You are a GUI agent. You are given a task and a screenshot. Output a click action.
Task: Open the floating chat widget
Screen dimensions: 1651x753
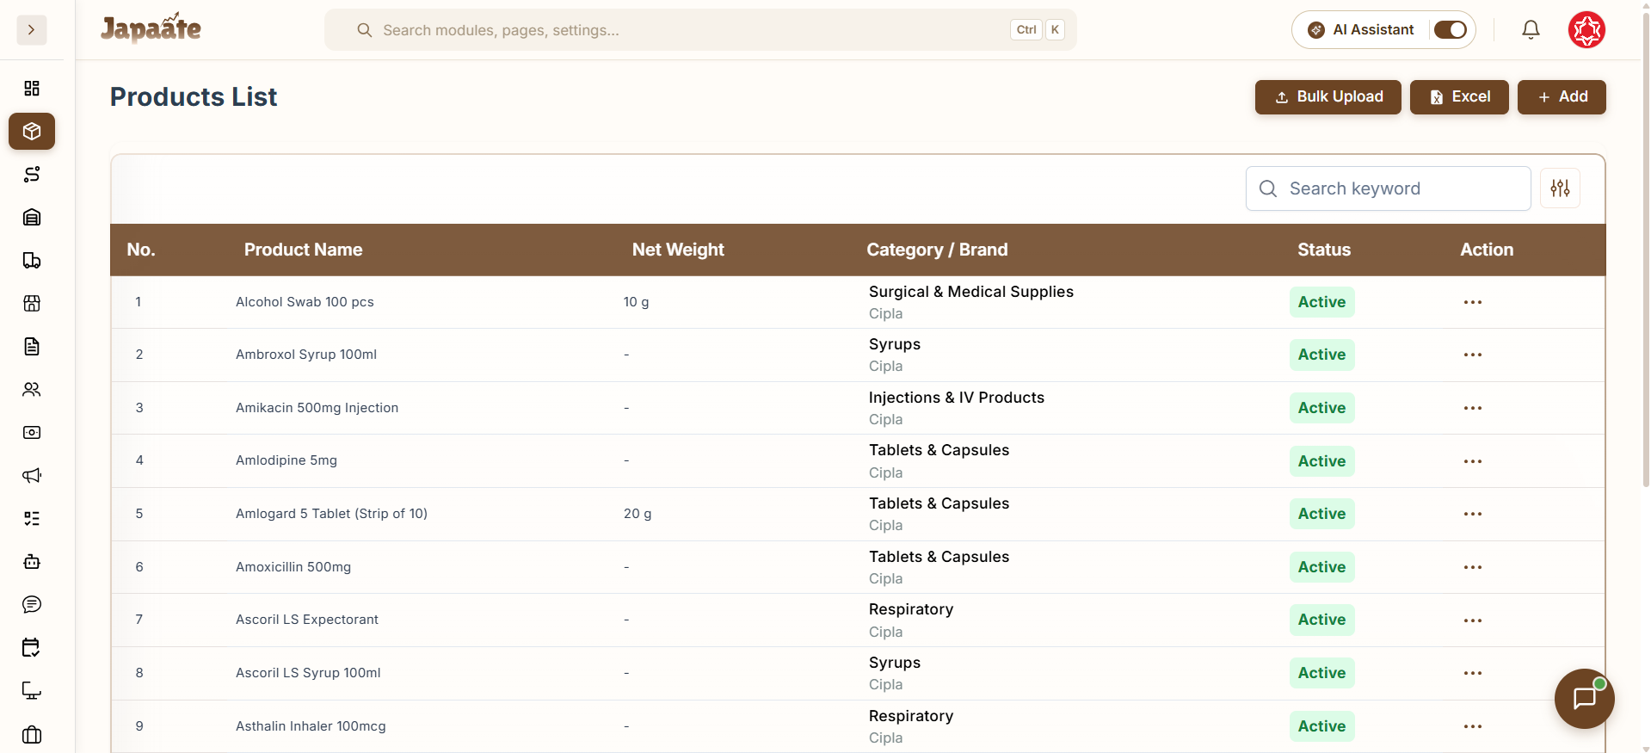point(1584,699)
